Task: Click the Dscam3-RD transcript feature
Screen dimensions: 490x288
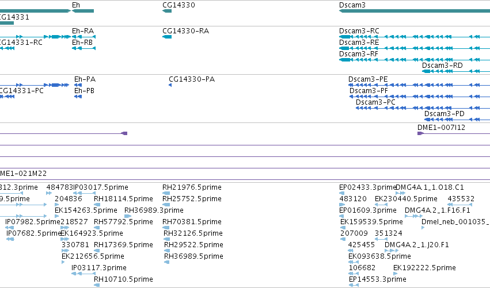Action: click(x=456, y=71)
